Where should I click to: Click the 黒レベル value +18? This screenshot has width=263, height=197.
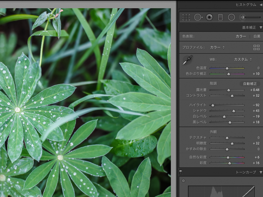tap(256, 122)
